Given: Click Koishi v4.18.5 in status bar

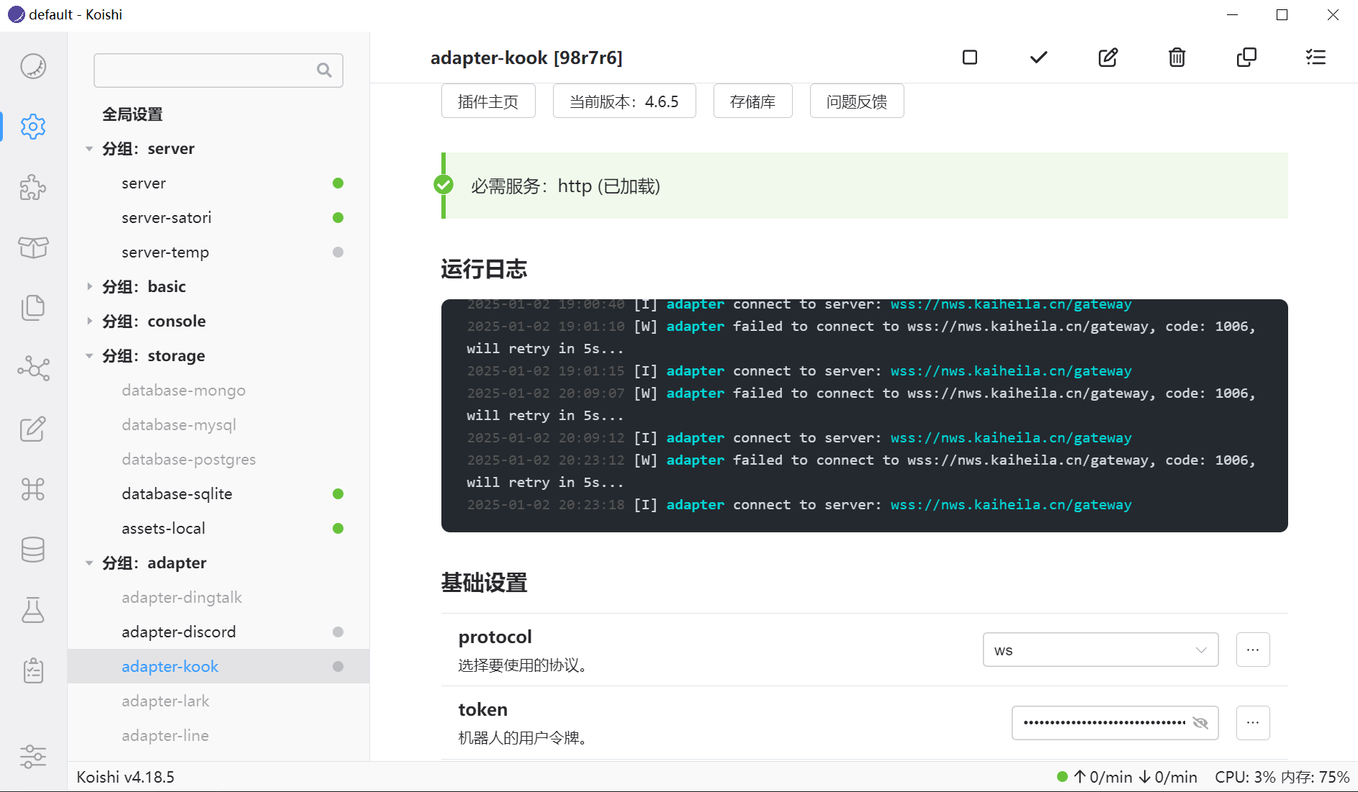Looking at the screenshot, I should (x=125, y=777).
